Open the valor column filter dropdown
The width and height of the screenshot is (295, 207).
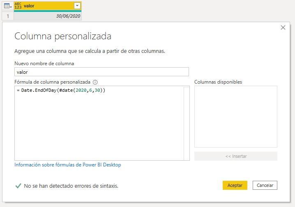77,6
